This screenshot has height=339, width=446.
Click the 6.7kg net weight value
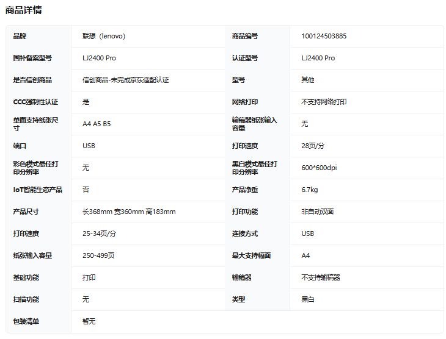(x=309, y=190)
